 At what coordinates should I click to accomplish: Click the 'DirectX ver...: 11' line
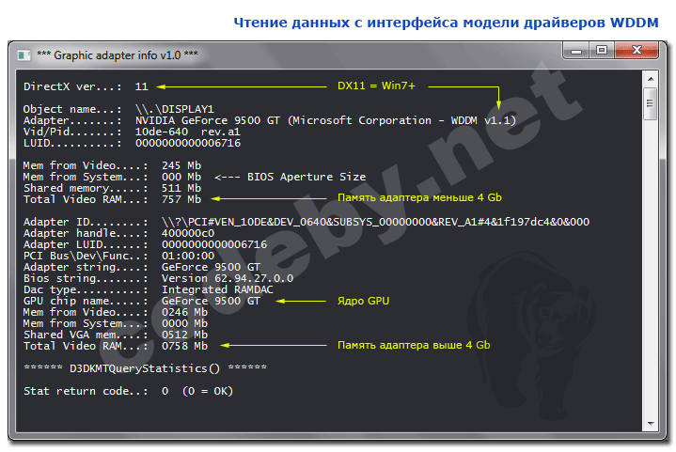pos(86,86)
